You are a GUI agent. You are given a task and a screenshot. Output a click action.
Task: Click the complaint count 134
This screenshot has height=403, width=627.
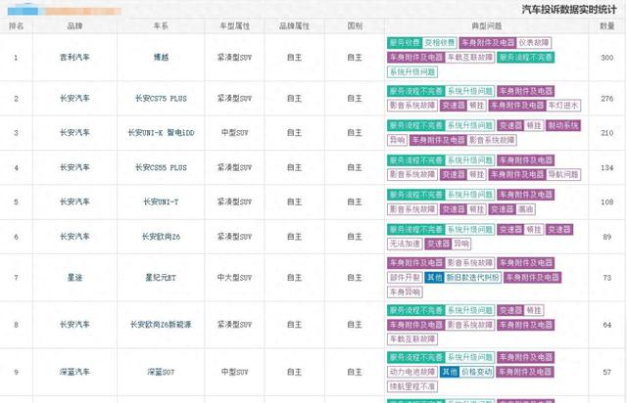607,167
